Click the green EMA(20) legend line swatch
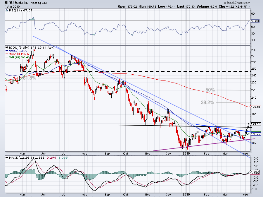Screen dimensions: 263x197 [x=7, y=57]
